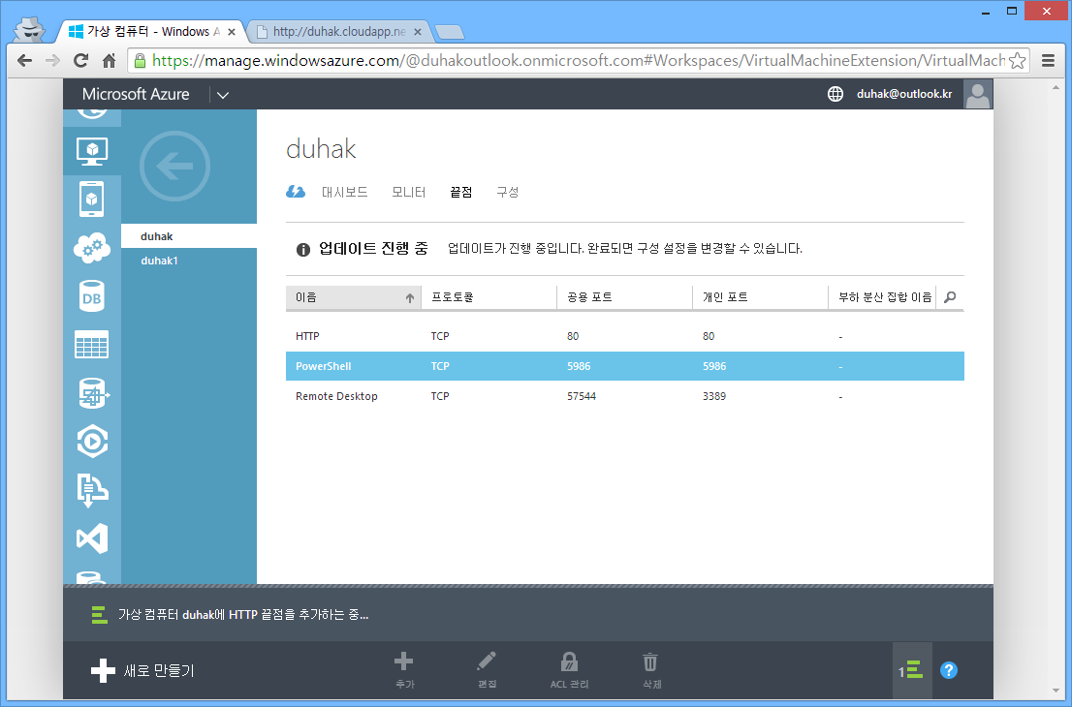
Task: Select the Remote Desktop endpoint row
Action: (x=625, y=396)
